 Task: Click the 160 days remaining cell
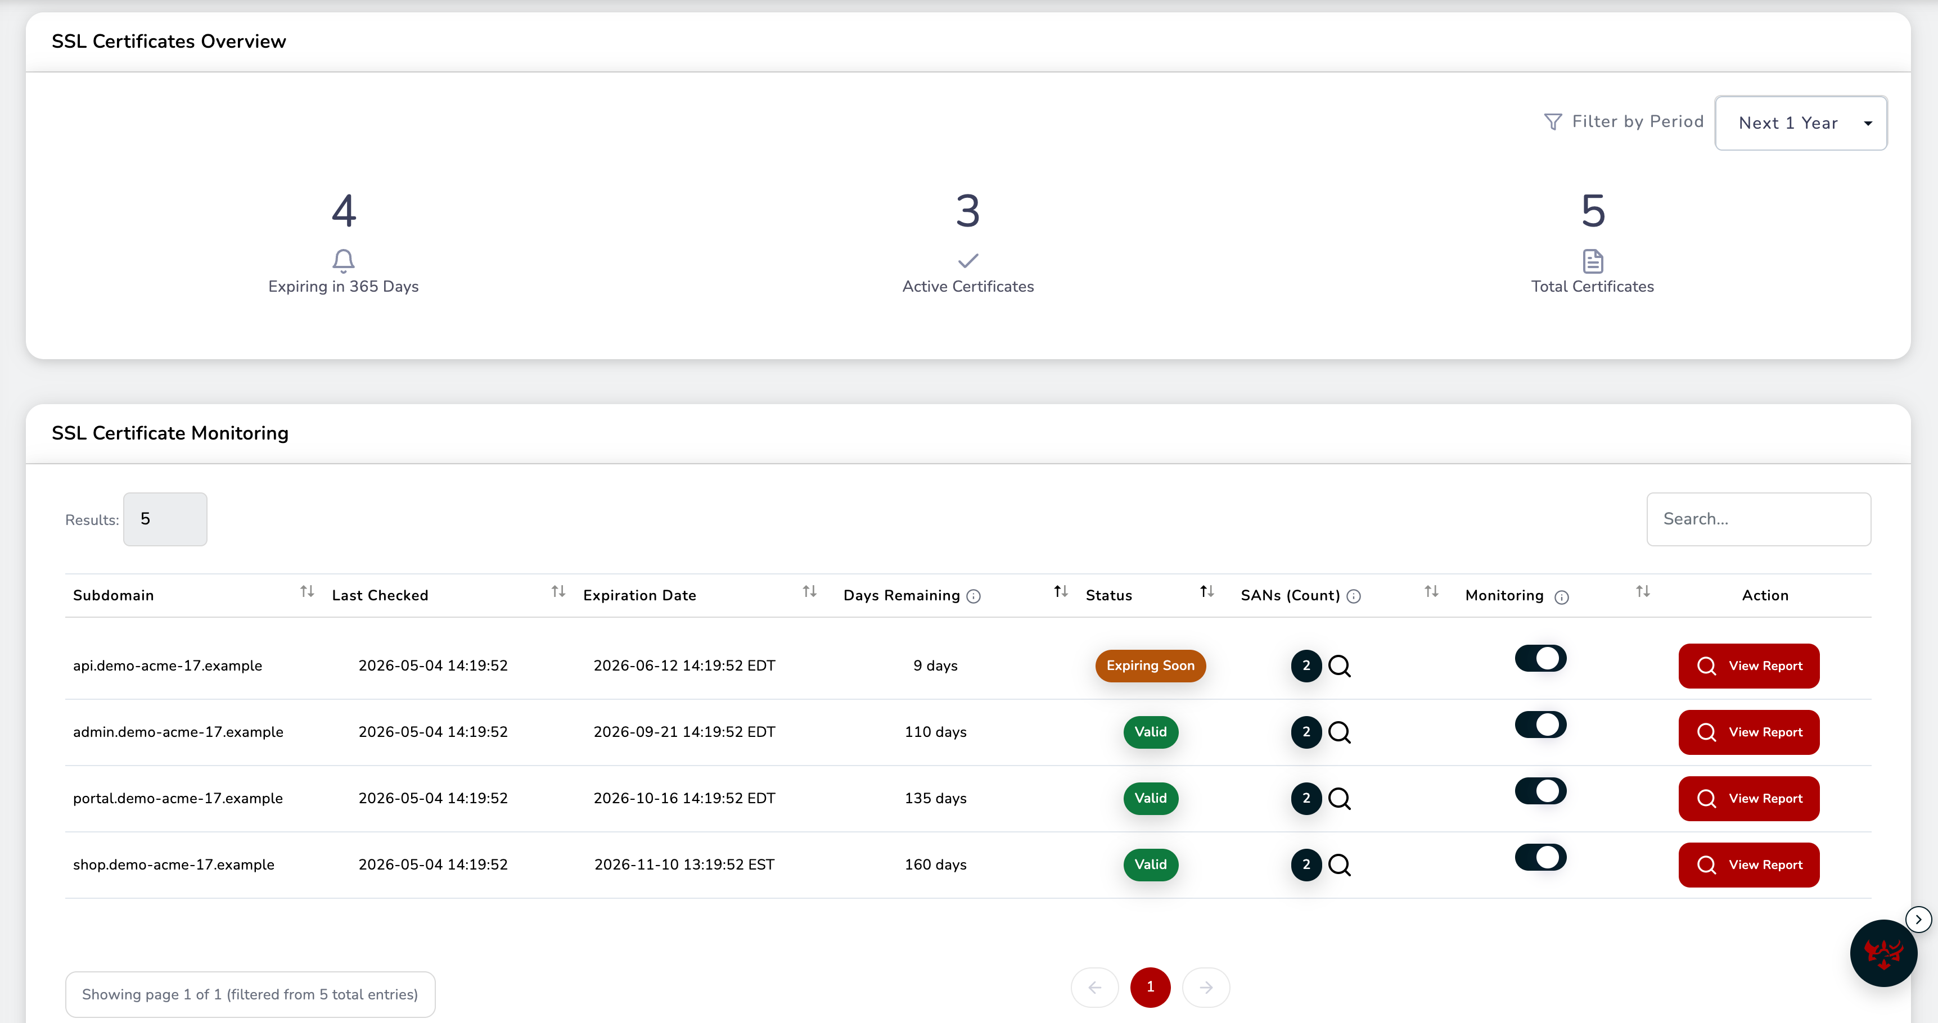(x=935, y=864)
